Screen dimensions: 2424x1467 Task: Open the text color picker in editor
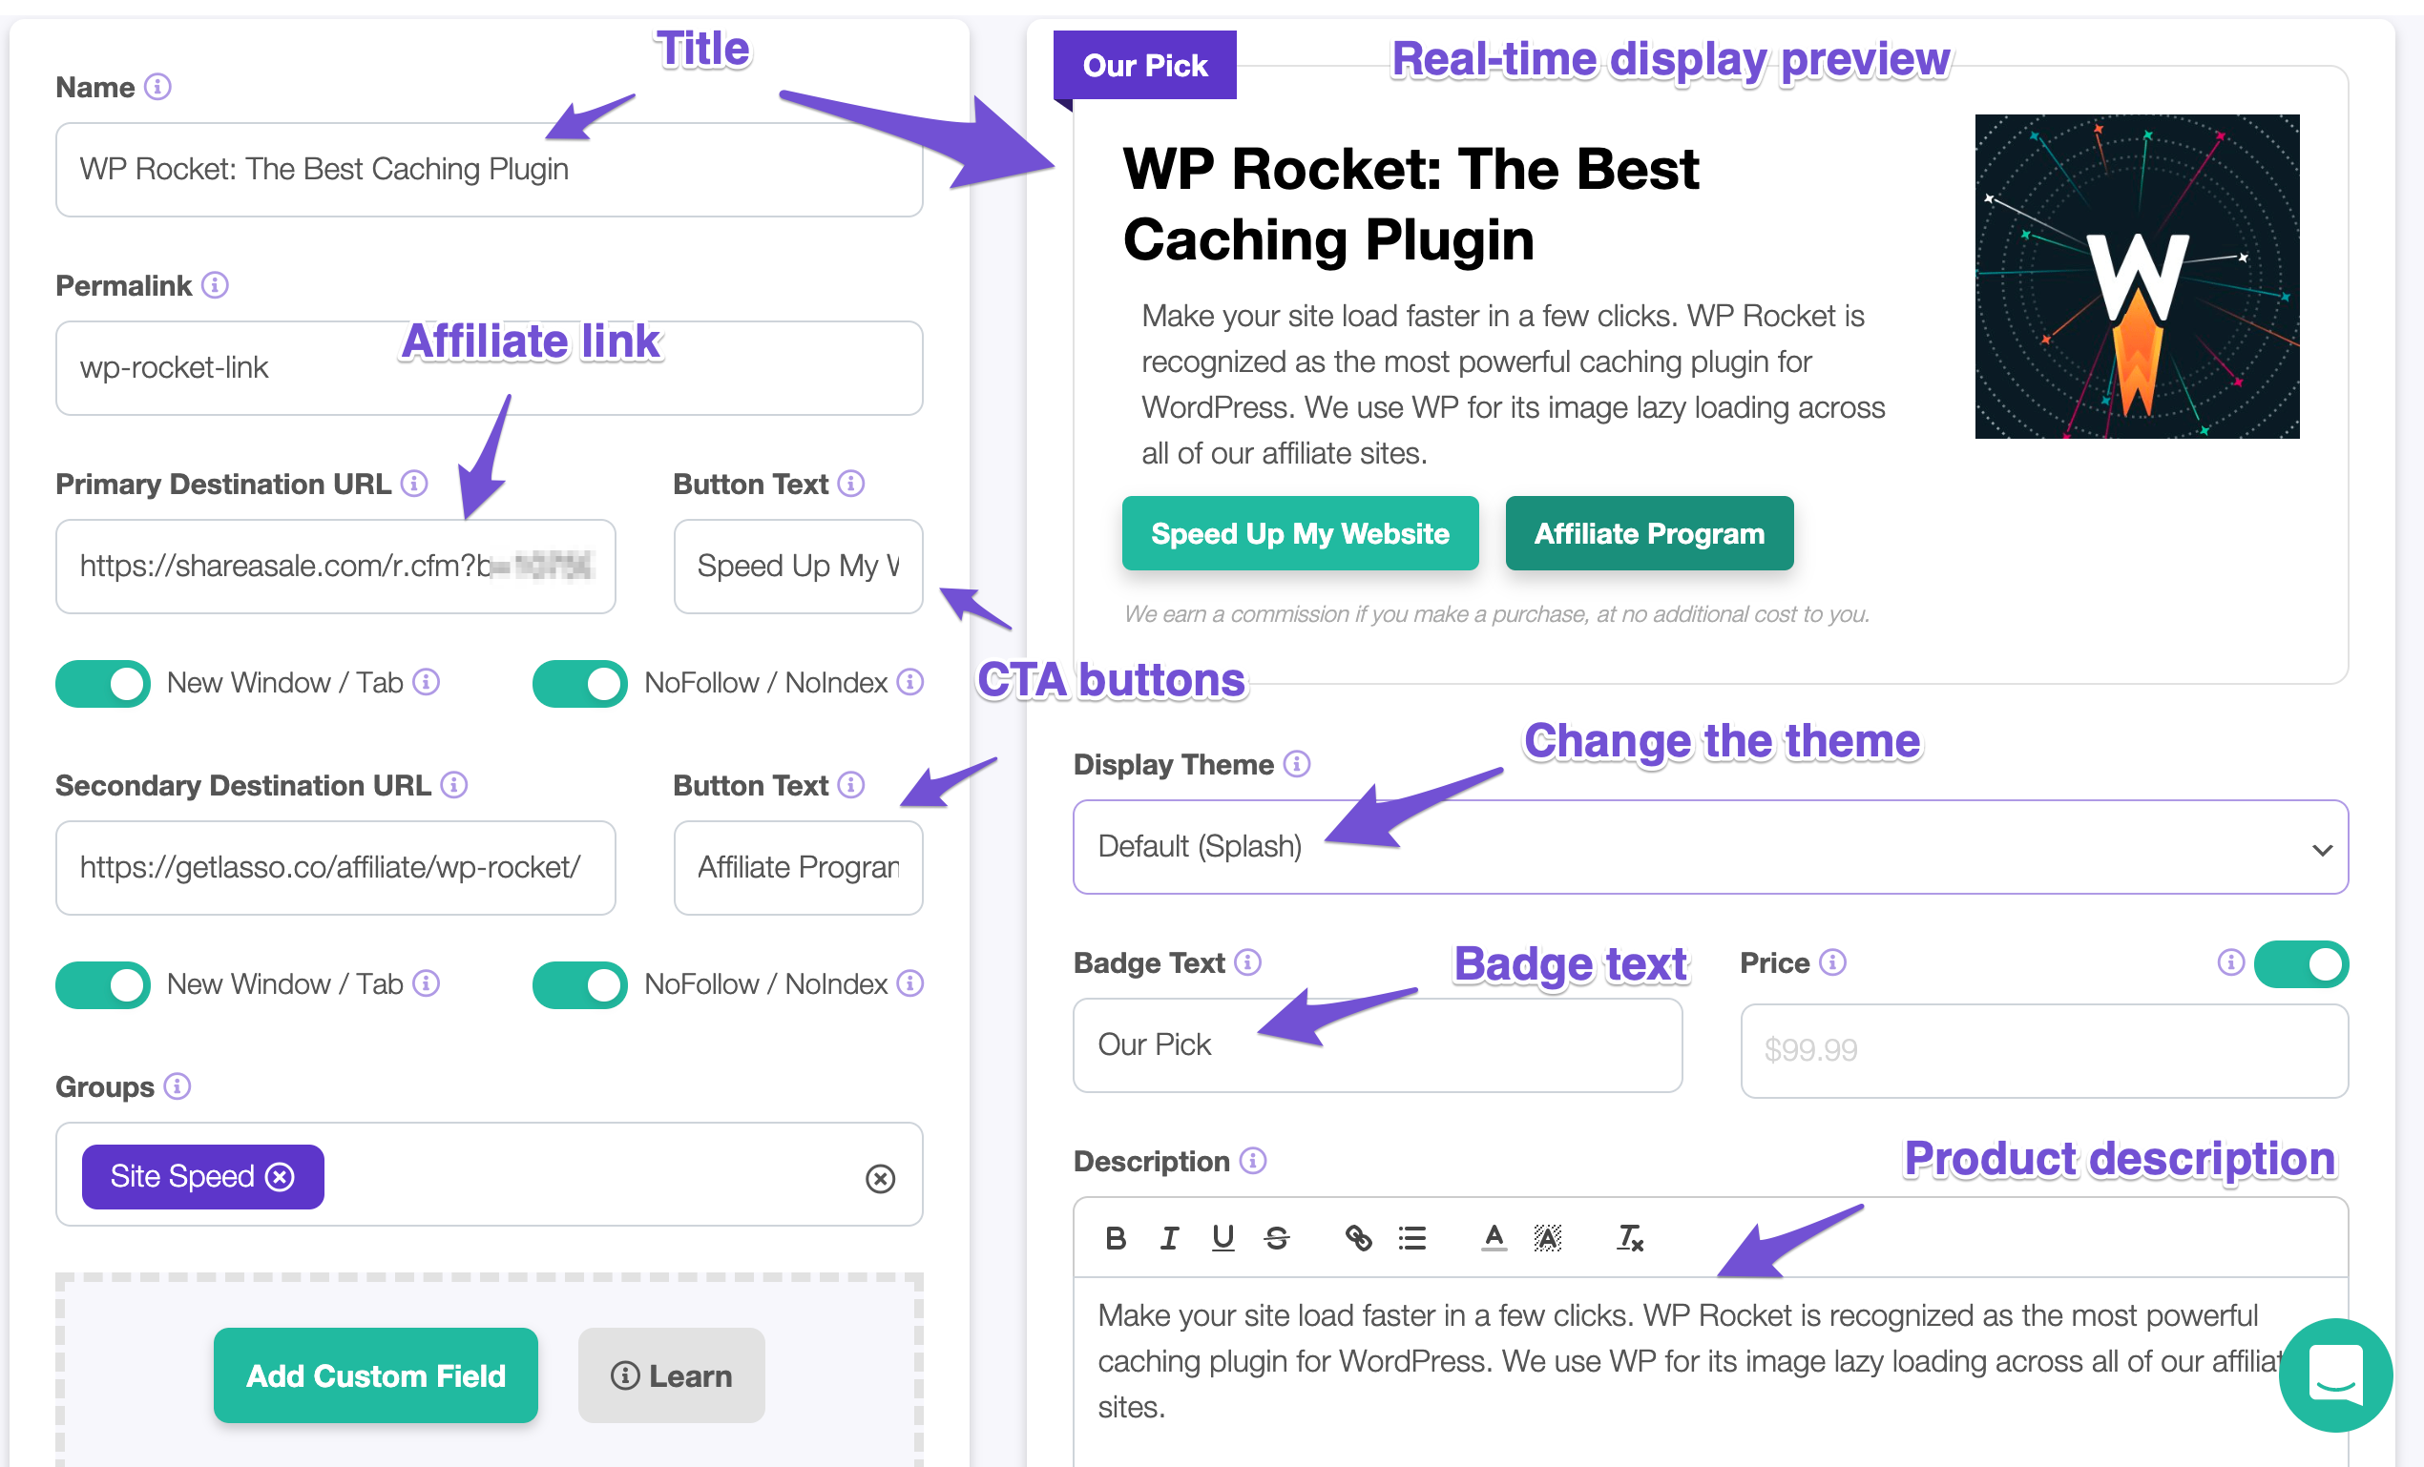pyautogui.click(x=1494, y=1239)
